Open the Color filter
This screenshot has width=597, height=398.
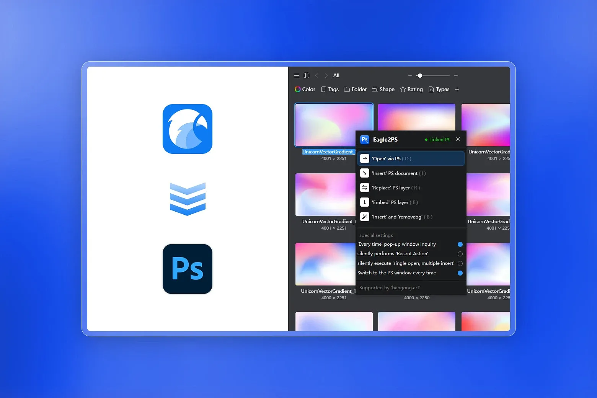pos(305,89)
